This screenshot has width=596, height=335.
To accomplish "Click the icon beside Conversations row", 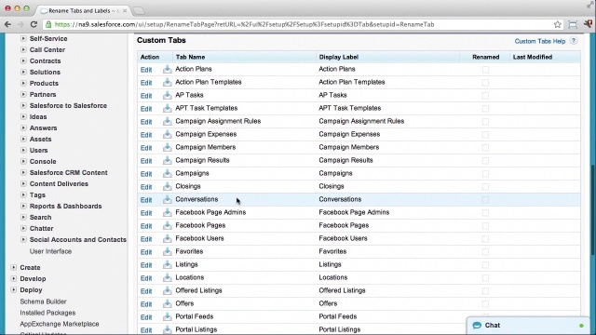I will pos(168,199).
